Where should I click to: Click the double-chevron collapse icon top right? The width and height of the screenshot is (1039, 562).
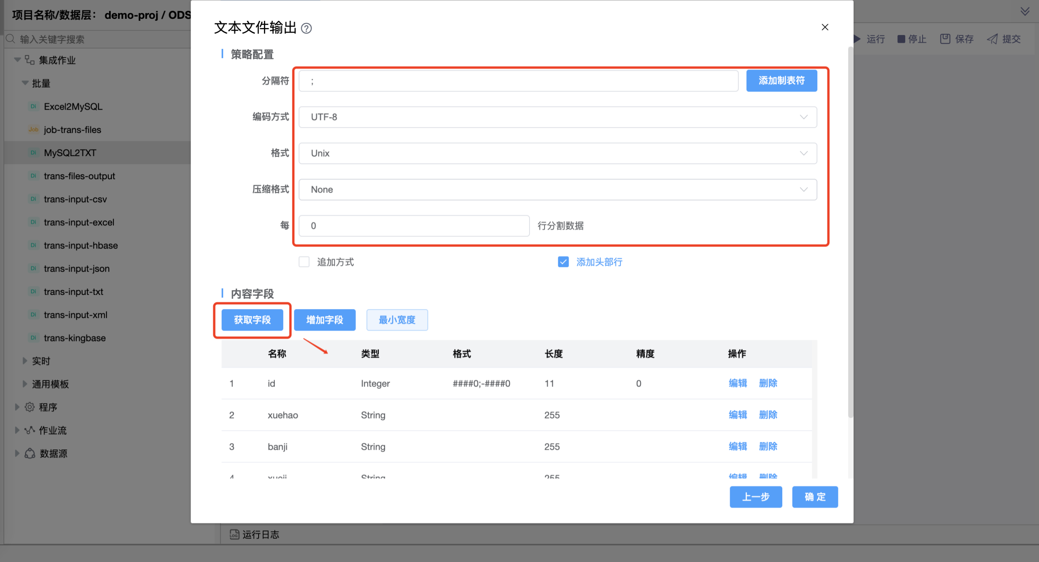[1024, 11]
